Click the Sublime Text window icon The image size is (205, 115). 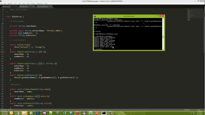coord(1,1)
